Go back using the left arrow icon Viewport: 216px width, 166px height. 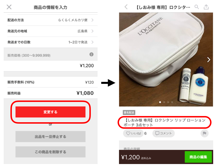tap(126, 7)
